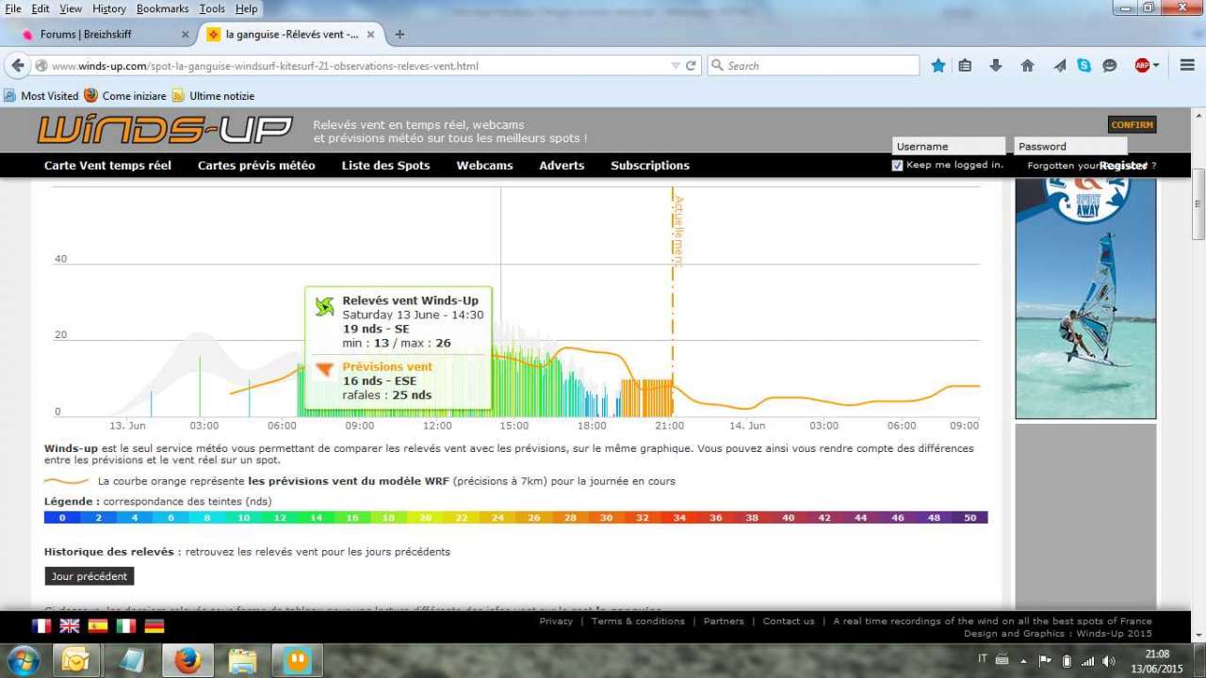Screen dimensions: 1206x678
Task: Open Come iniziare bookmark
Action: (x=125, y=96)
